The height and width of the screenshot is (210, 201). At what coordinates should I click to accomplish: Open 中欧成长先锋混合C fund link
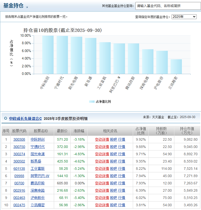(x=25, y=119)
